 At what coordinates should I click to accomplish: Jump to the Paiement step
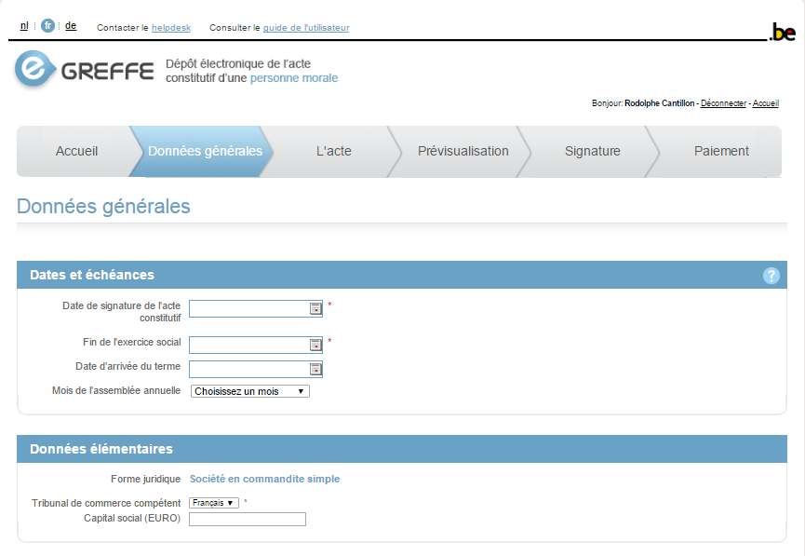tap(720, 152)
